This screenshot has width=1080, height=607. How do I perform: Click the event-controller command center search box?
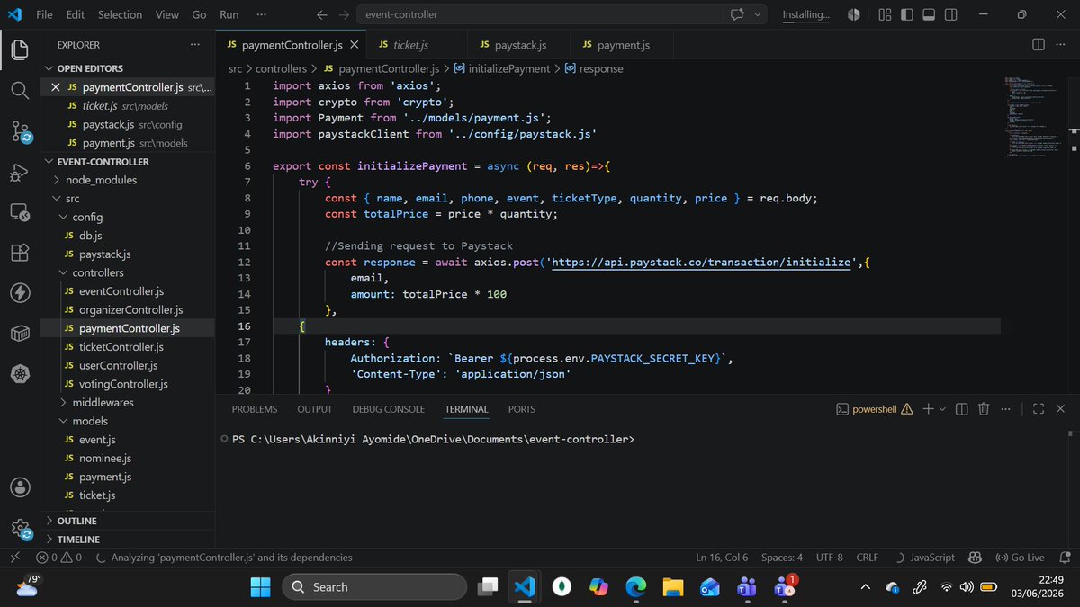pos(539,14)
